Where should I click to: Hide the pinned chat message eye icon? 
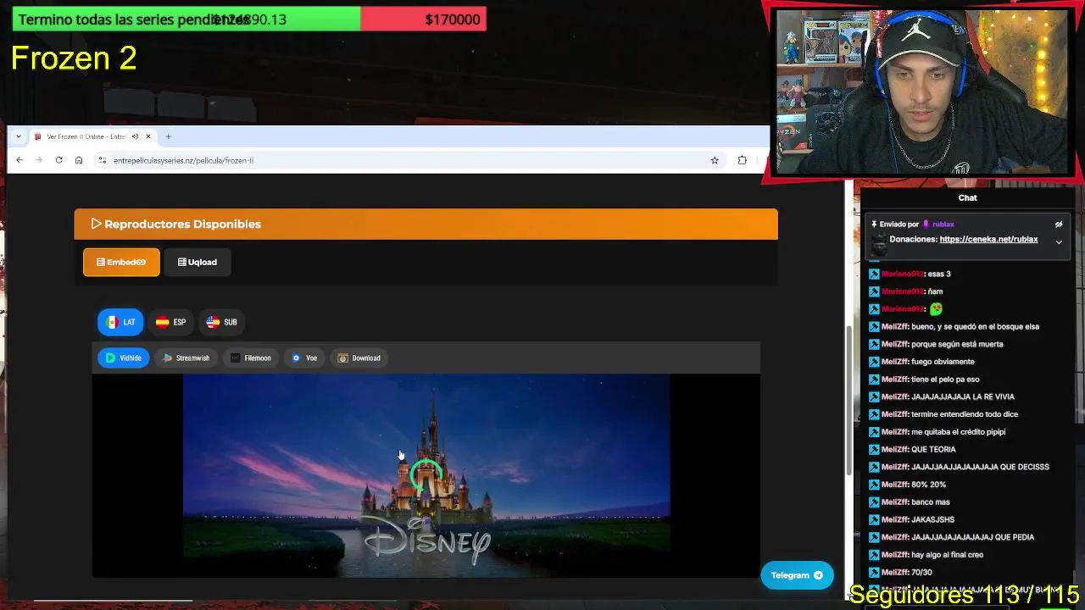1059,225
